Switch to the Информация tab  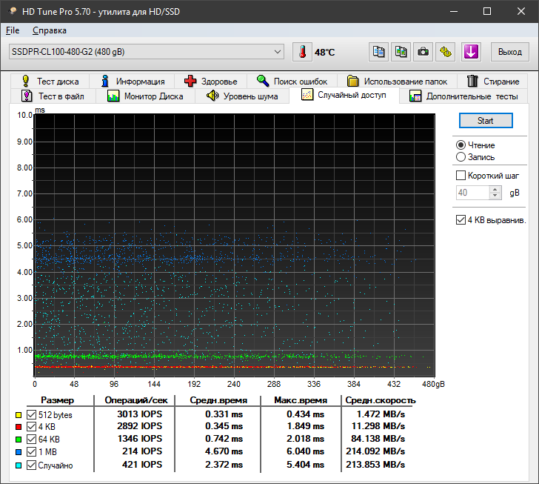pos(132,82)
